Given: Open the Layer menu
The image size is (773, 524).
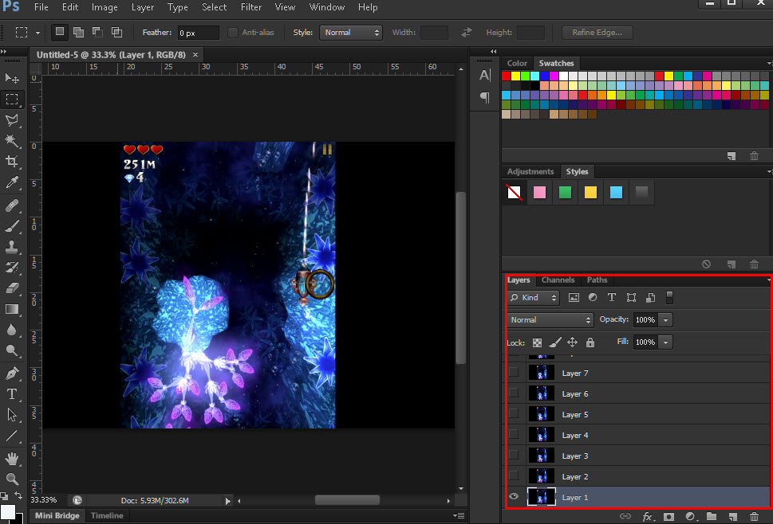Looking at the screenshot, I should 143,7.
